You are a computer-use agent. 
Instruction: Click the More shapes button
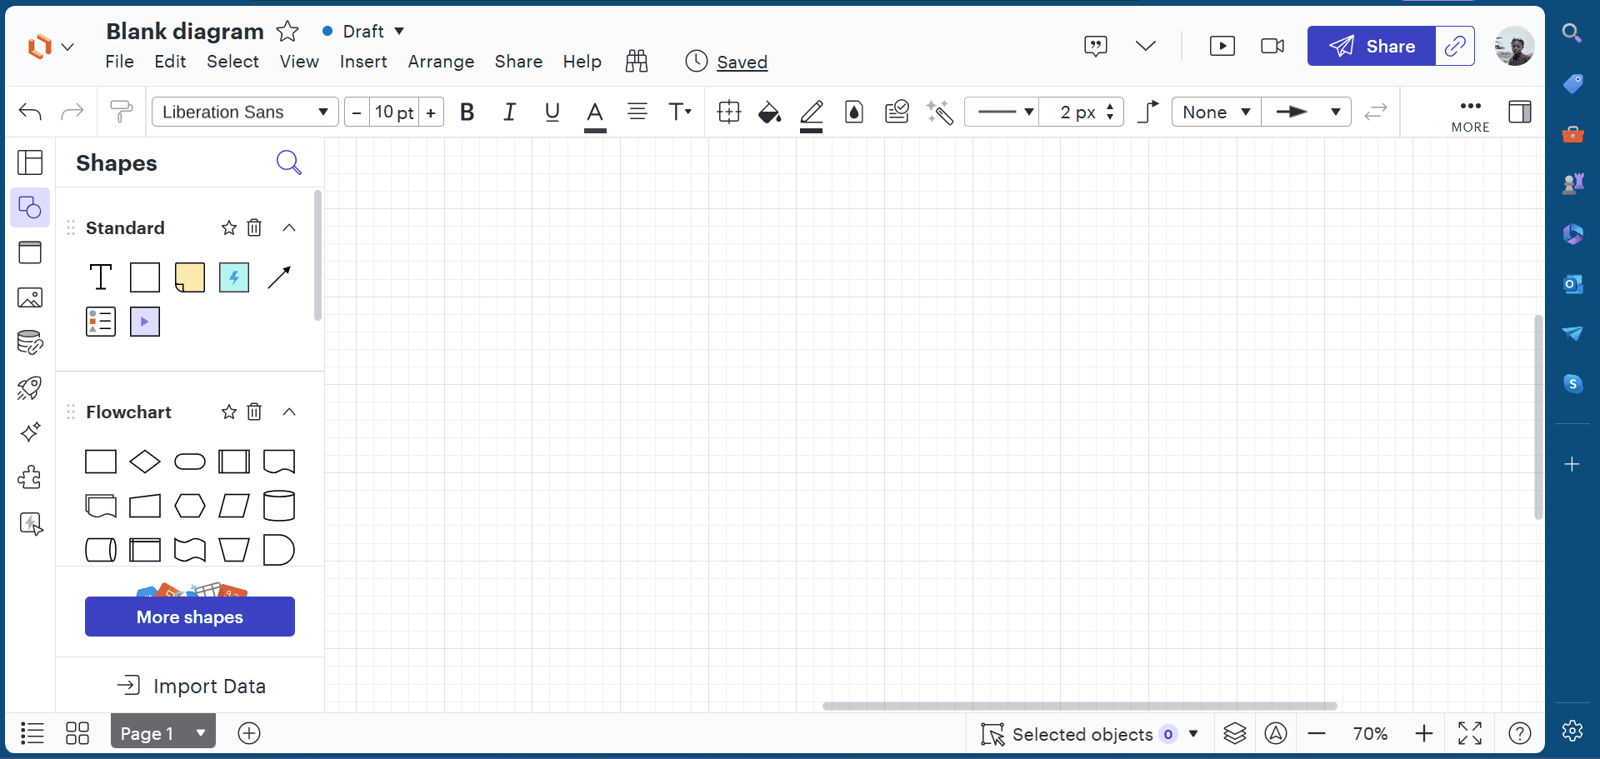pyautogui.click(x=189, y=617)
